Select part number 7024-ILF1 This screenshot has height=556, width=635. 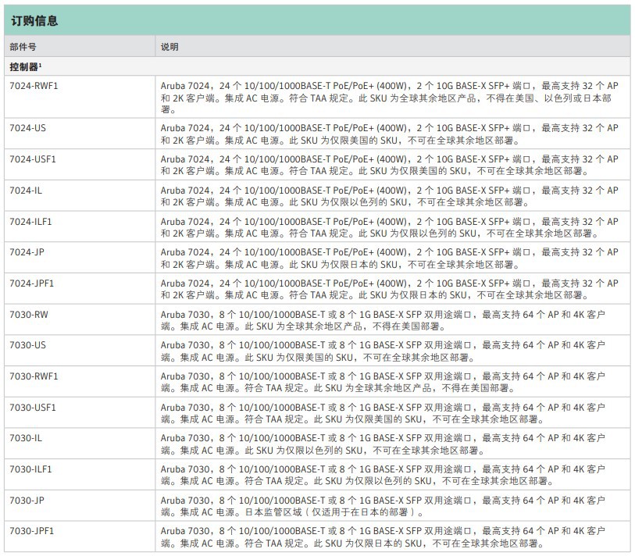[x=30, y=222]
